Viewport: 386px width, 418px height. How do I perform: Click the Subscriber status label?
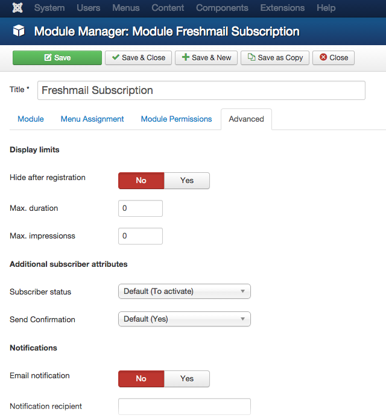pyautogui.click(x=40, y=292)
